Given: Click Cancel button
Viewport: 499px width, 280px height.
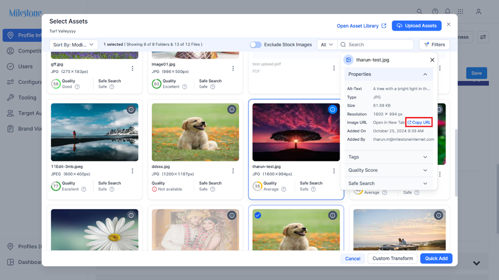Looking at the screenshot, I should point(352,259).
